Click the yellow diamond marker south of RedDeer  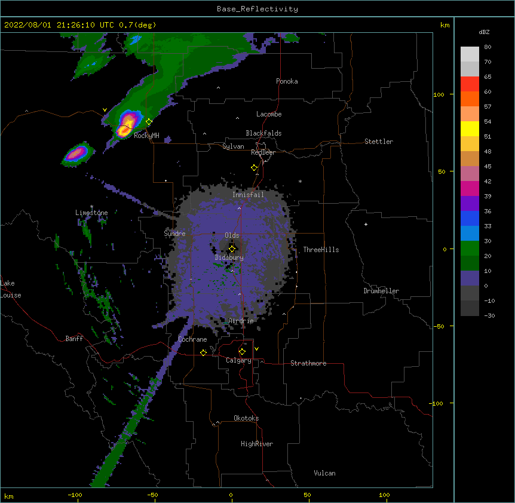click(254, 168)
